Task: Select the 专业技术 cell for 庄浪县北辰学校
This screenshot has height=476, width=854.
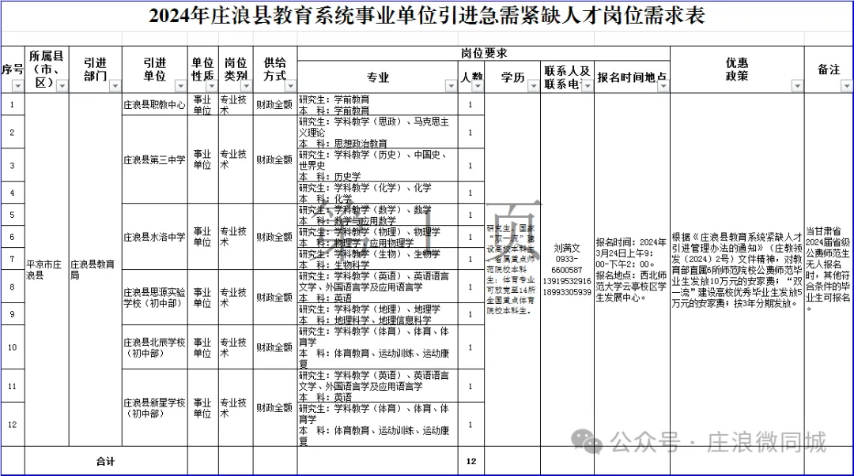Action: (x=236, y=347)
